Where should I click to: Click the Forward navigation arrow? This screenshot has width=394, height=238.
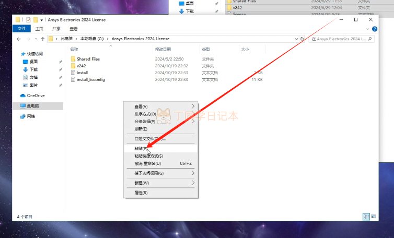tap(28, 39)
